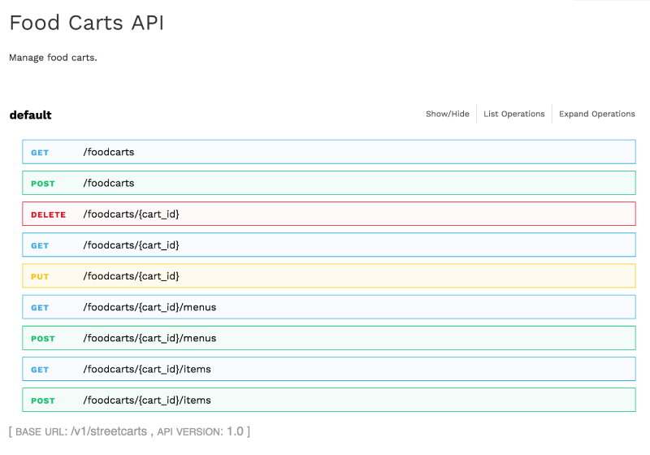Click the GET badge on the menus row
The image size is (650, 455).
pyautogui.click(x=40, y=308)
